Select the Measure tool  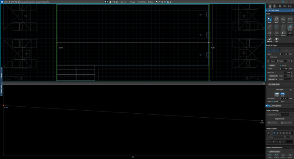click(x=269, y=39)
